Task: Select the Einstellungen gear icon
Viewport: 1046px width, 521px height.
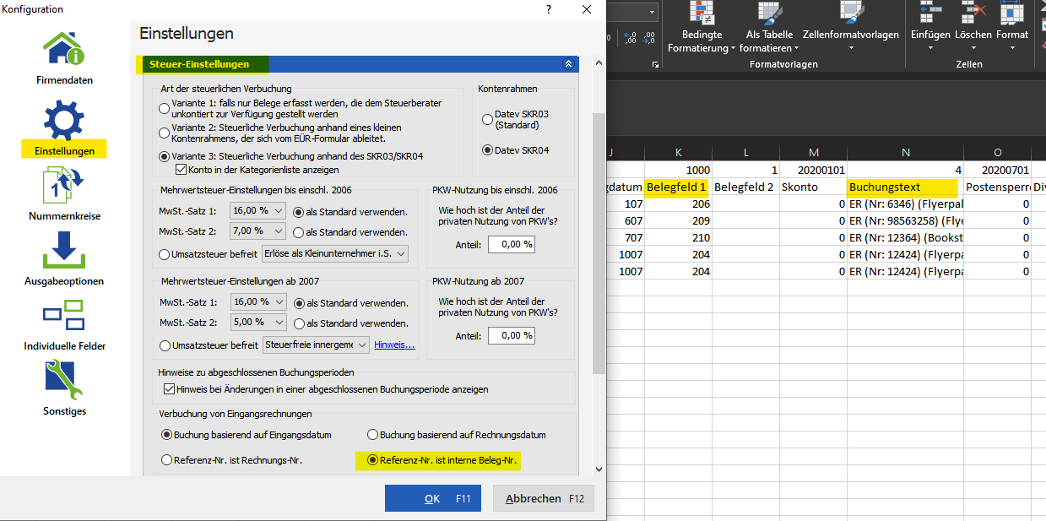Action: pyautogui.click(x=64, y=120)
